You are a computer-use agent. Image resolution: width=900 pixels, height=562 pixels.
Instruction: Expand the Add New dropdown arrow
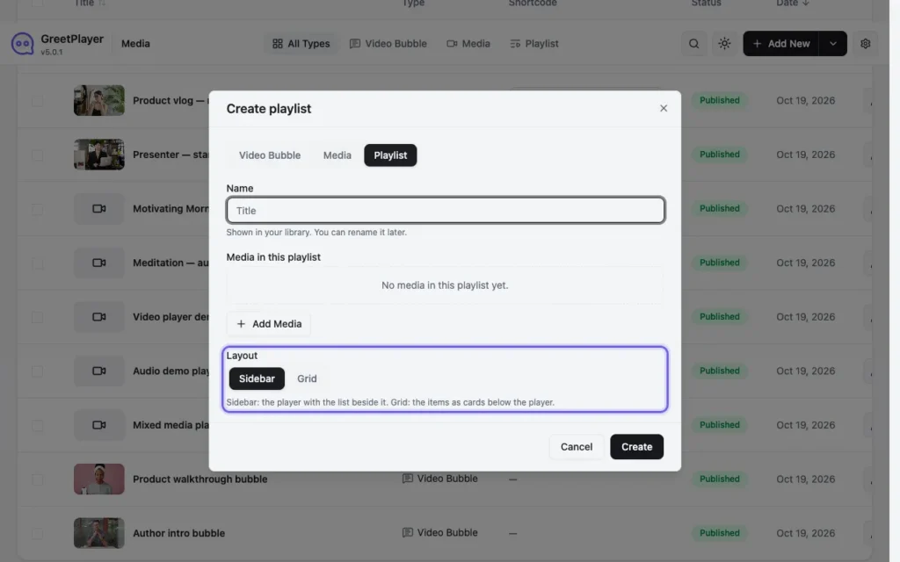tap(832, 44)
